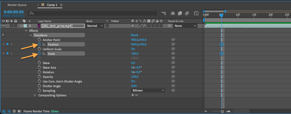This screenshot has width=291, height=114.
Task: Click the Uniform Scale On value
Action: pyautogui.click(x=133, y=49)
